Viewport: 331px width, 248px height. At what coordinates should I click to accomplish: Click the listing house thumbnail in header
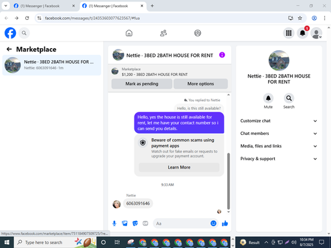pos(118,55)
